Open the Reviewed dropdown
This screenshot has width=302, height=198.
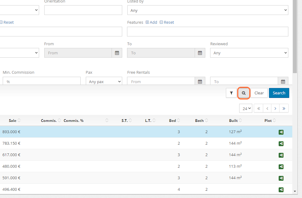click(x=249, y=53)
